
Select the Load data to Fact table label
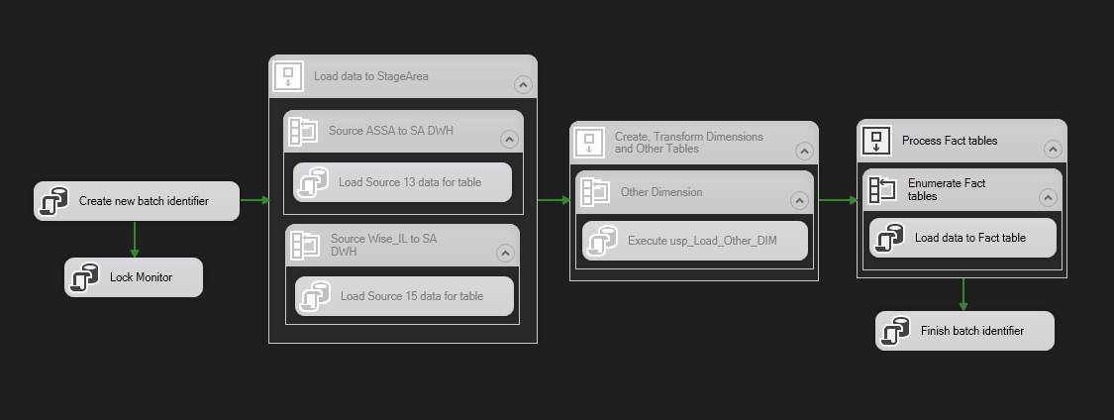[x=969, y=238]
